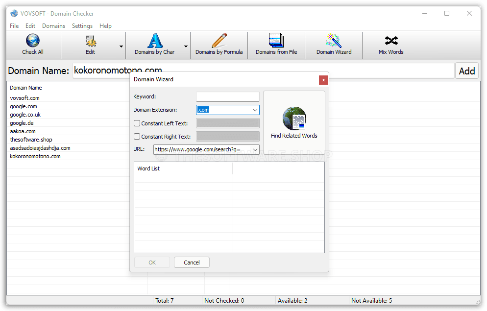Open the Edit menu

(30, 26)
